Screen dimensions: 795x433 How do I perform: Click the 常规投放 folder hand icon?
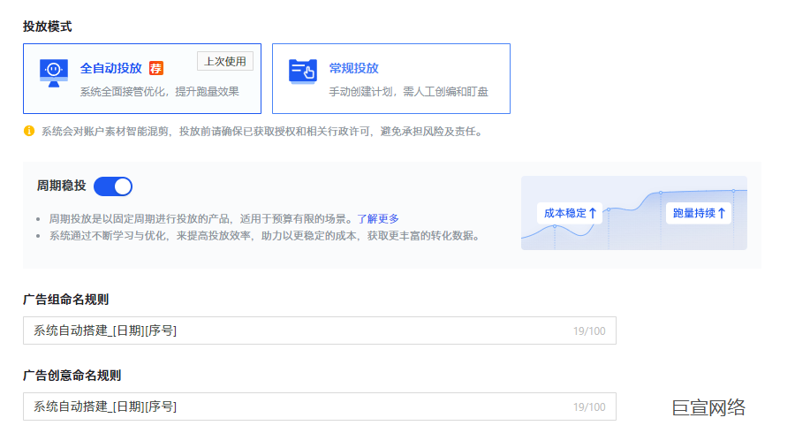(x=303, y=72)
